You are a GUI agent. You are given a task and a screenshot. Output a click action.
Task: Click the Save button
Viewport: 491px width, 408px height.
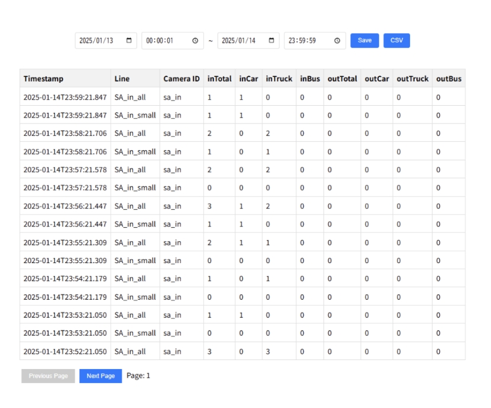tap(364, 40)
